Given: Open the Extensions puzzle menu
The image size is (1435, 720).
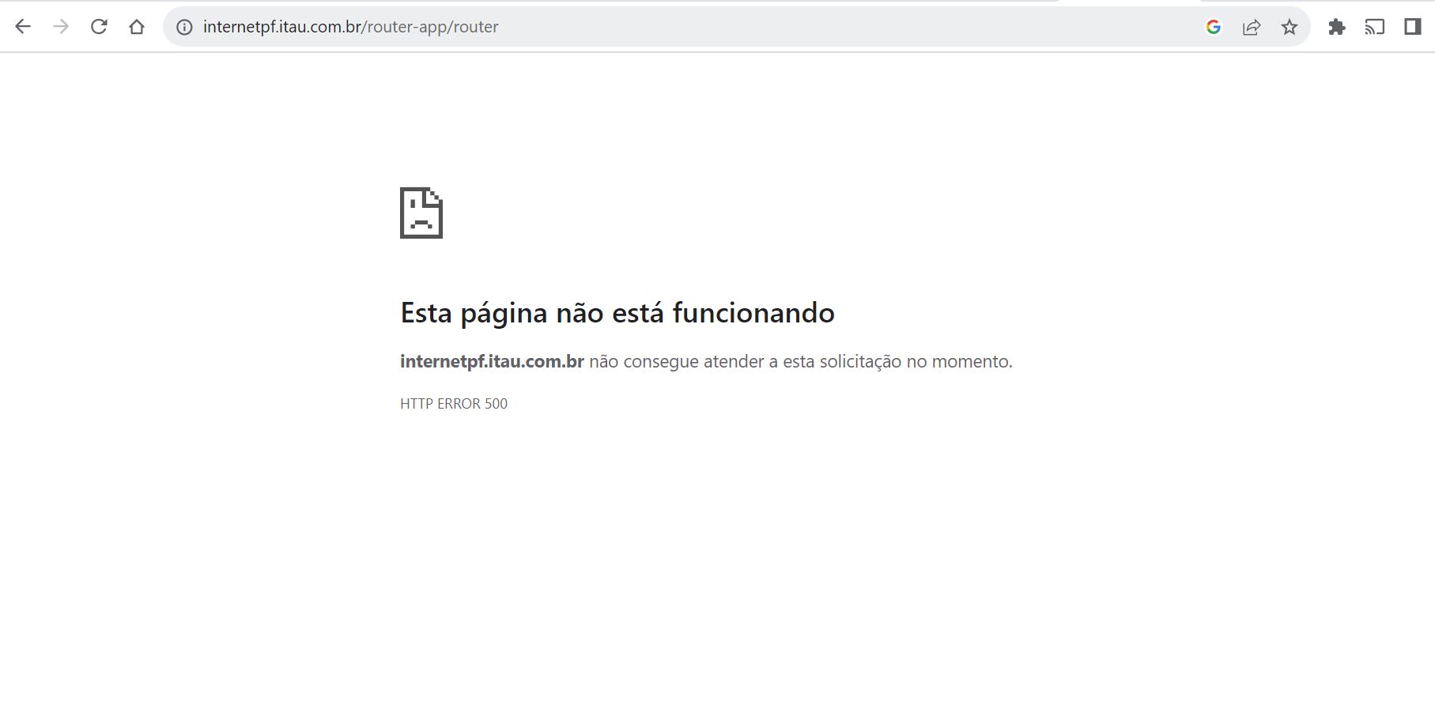Looking at the screenshot, I should coord(1336,27).
